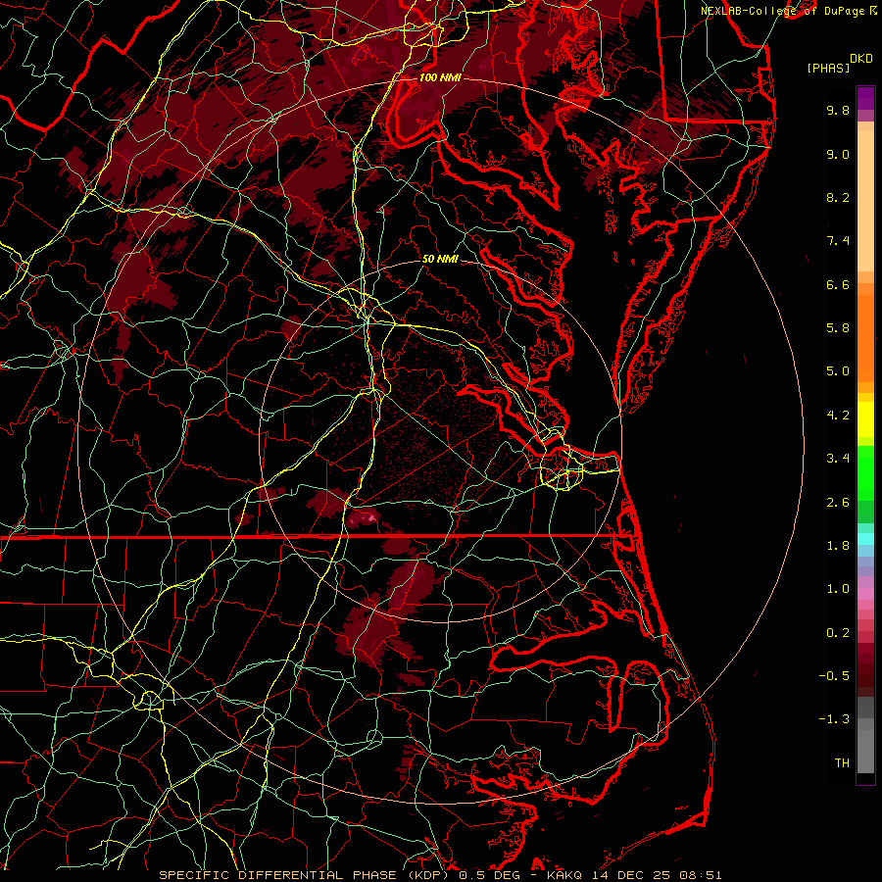This screenshot has width=882, height=882.
Task: Select the 1.8 legend value
Action: tap(838, 546)
